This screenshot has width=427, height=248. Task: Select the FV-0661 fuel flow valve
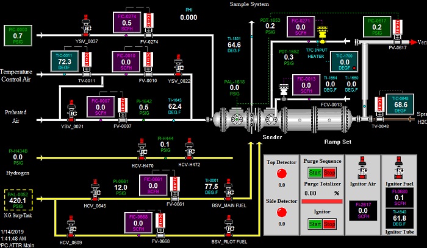[x=175, y=188]
